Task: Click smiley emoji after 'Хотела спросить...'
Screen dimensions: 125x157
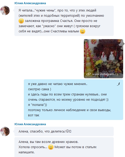Action: click(51, 147)
